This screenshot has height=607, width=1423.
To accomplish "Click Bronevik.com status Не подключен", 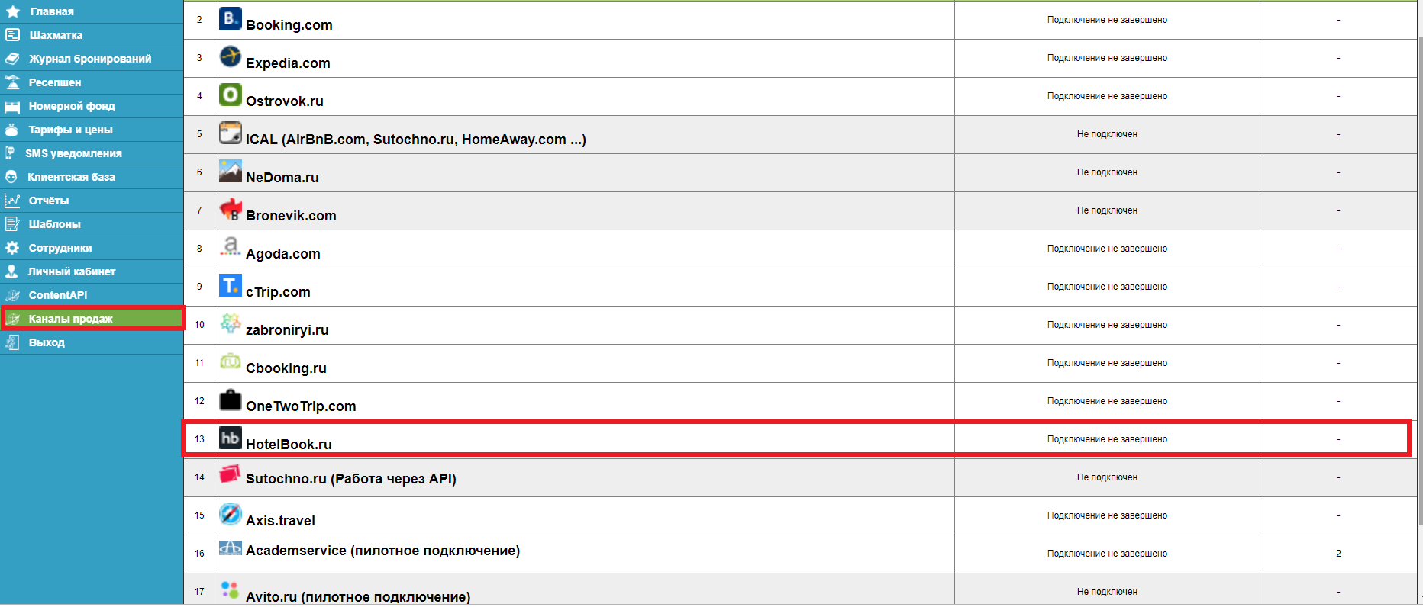I will pos(1107,210).
